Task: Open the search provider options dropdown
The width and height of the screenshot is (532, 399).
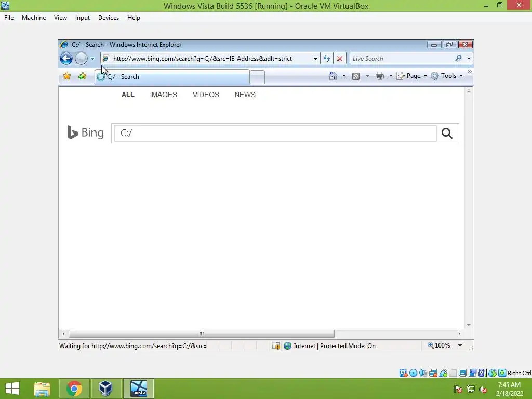Action: tap(469, 59)
